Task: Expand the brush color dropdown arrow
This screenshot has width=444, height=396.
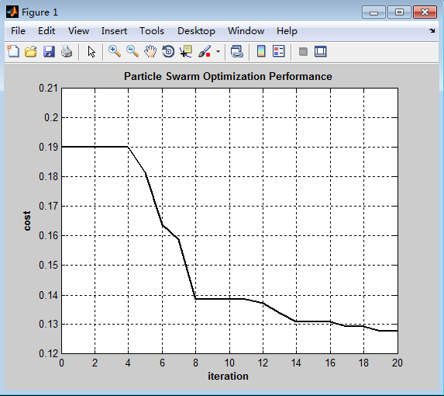Action: pyautogui.click(x=218, y=51)
